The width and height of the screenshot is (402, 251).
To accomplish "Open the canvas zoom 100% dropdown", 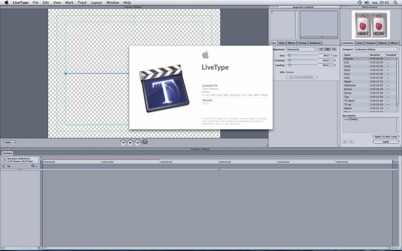I will tap(10, 142).
